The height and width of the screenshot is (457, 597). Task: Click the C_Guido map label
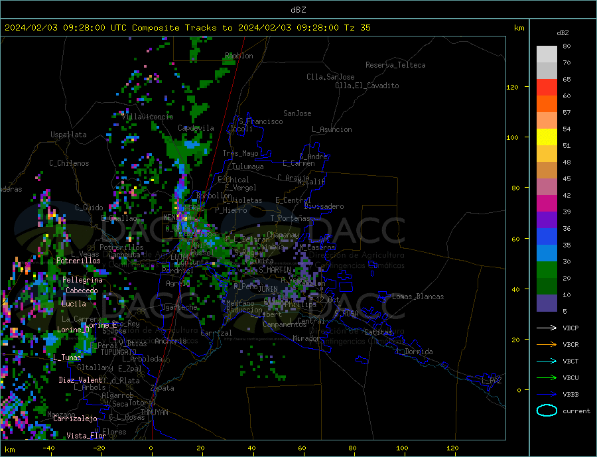coord(89,208)
